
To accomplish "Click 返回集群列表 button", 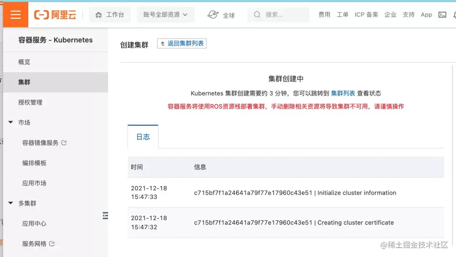I will [182, 43].
